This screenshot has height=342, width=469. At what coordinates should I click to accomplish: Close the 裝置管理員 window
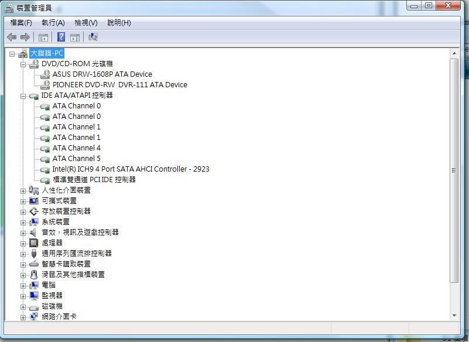tap(448, 6)
